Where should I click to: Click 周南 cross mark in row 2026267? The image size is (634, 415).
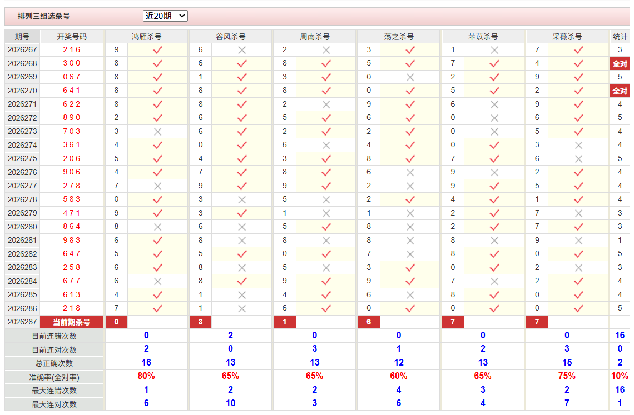pos(326,50)
